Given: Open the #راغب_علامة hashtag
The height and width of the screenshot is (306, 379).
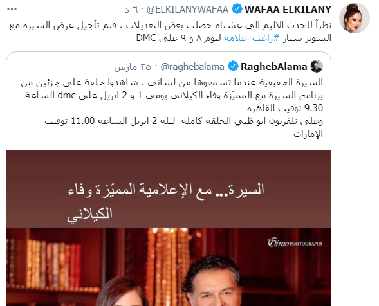Looking at the screenshot, I should coord(252,38).
